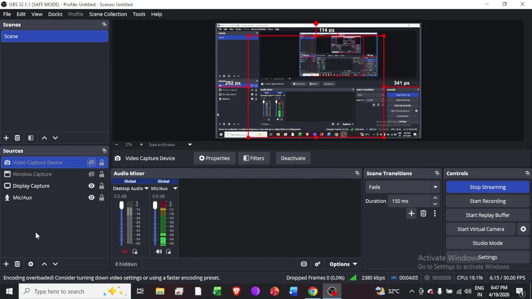Float the Controls dock

pyautogui.click(x=527, y=173)
